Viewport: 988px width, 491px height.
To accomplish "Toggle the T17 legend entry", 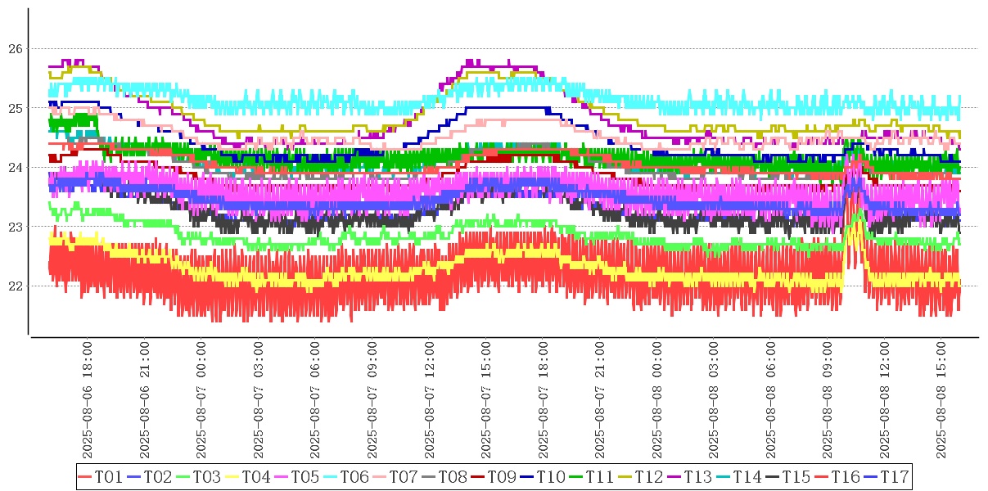I will 894,477.
